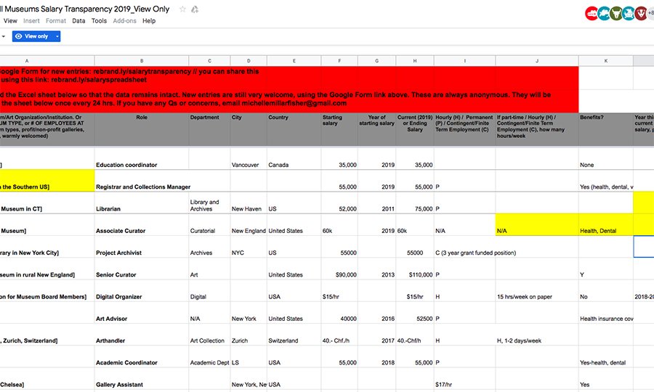
Task: Star the Museums Salary Transparency document
Action: coord(182,9)
